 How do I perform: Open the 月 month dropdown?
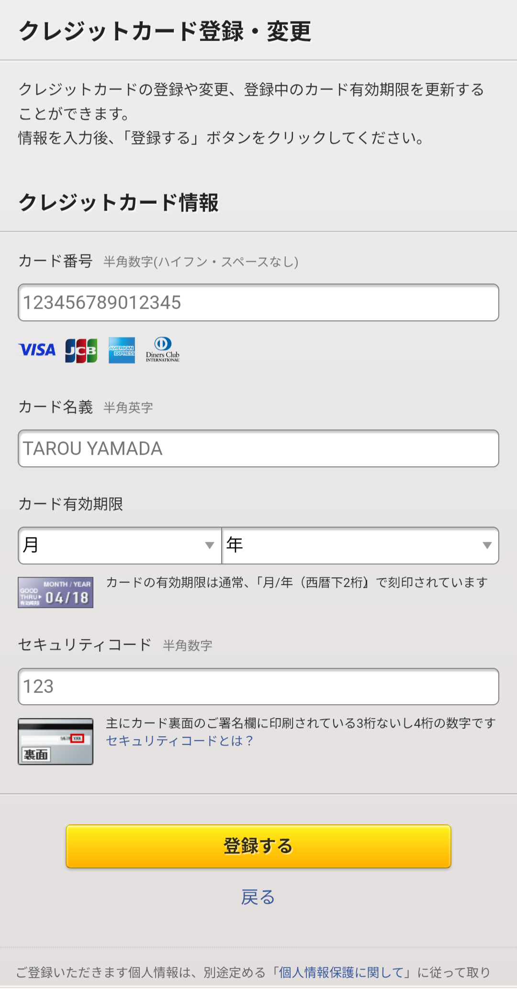pos(120,546)
